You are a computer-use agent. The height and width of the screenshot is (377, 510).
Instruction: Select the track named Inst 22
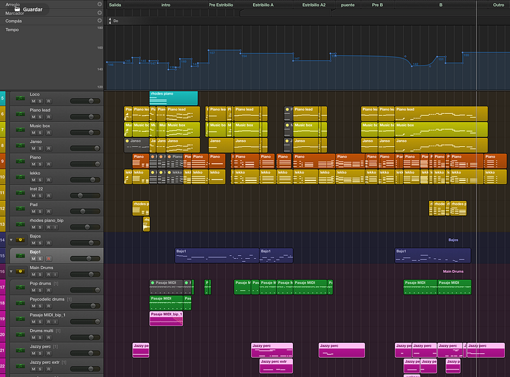pos(37,189)
